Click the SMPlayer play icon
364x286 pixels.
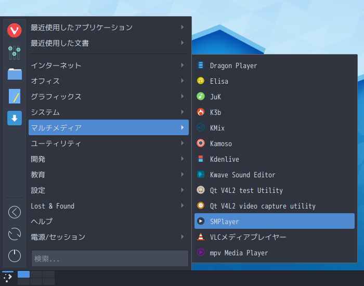click(201, 221)
